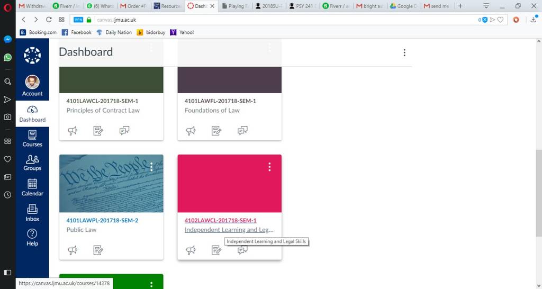The width and height of the screenshot is (542, 289).
Task: Open Dashboard options three-dot menu
Action: [404, 52]
